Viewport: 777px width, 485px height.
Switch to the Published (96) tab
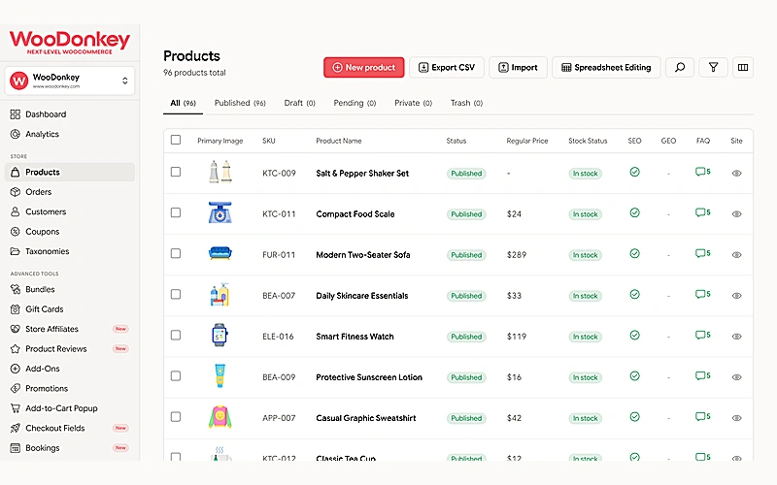tap(240, 103)
